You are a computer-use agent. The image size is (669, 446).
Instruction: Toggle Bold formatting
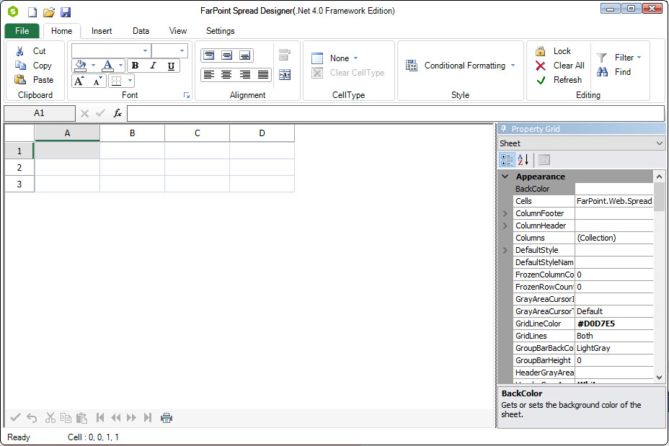(136, 66)
